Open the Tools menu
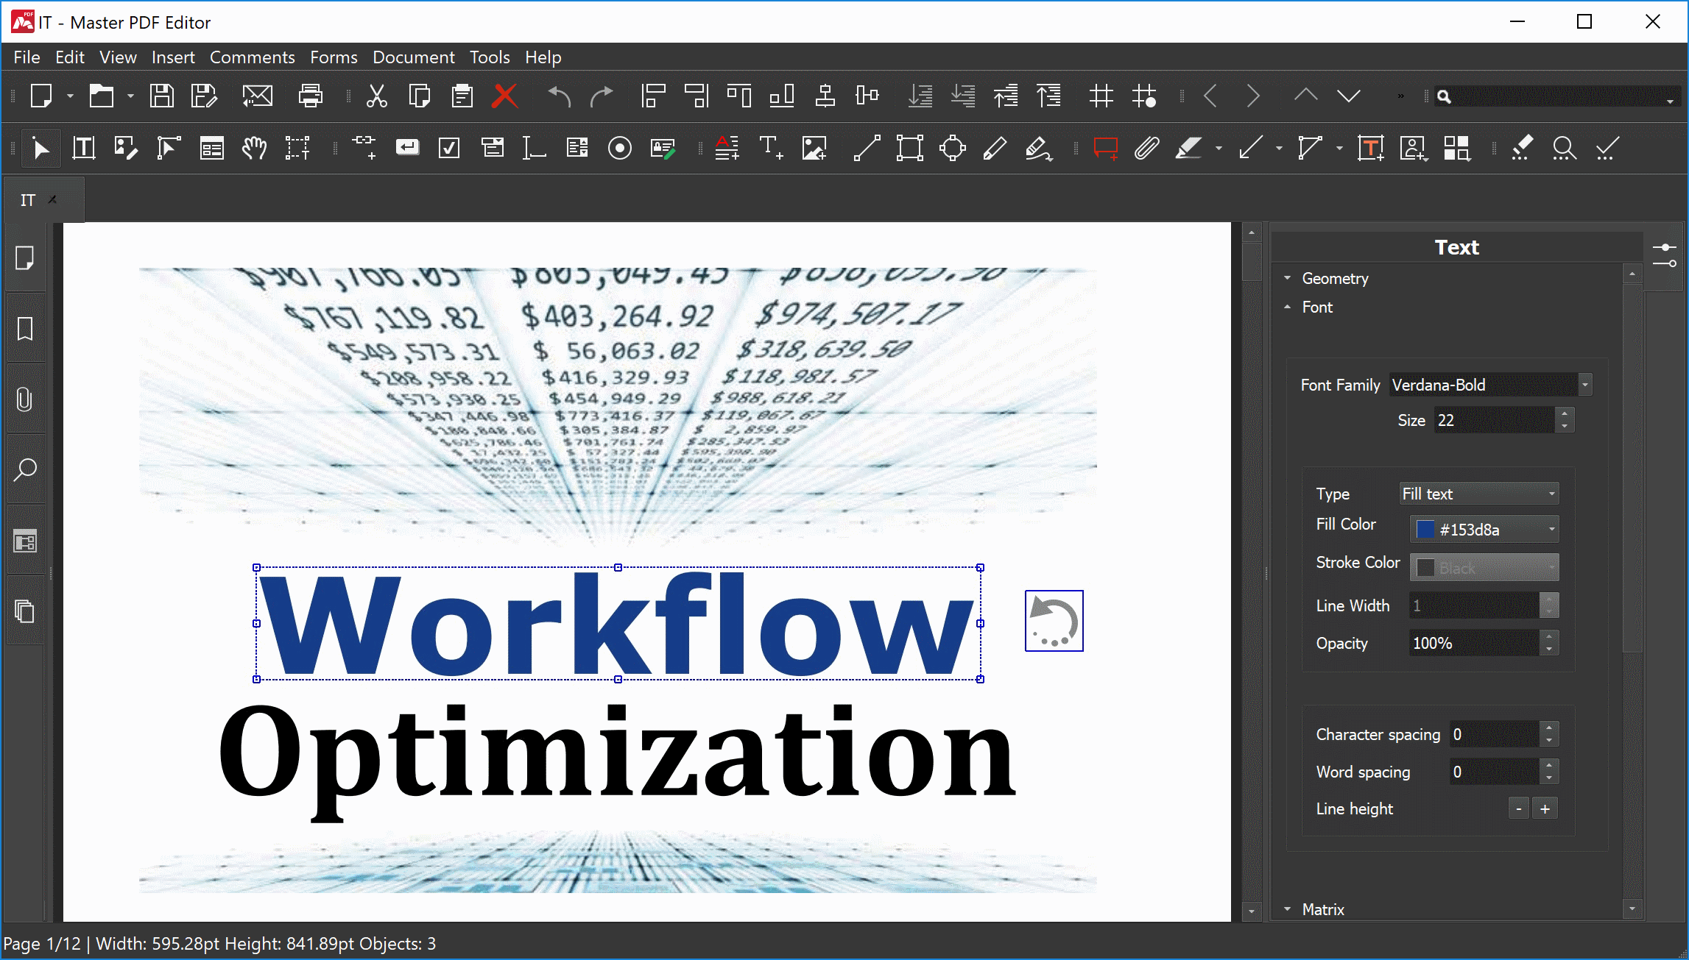The image size is (1689, 960). point(488,56)
